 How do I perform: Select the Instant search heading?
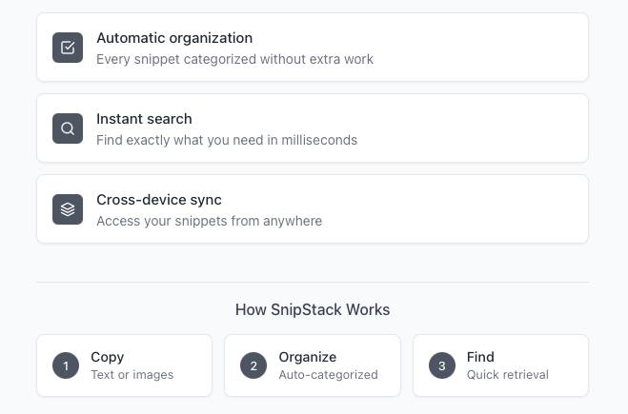point(144,119)
